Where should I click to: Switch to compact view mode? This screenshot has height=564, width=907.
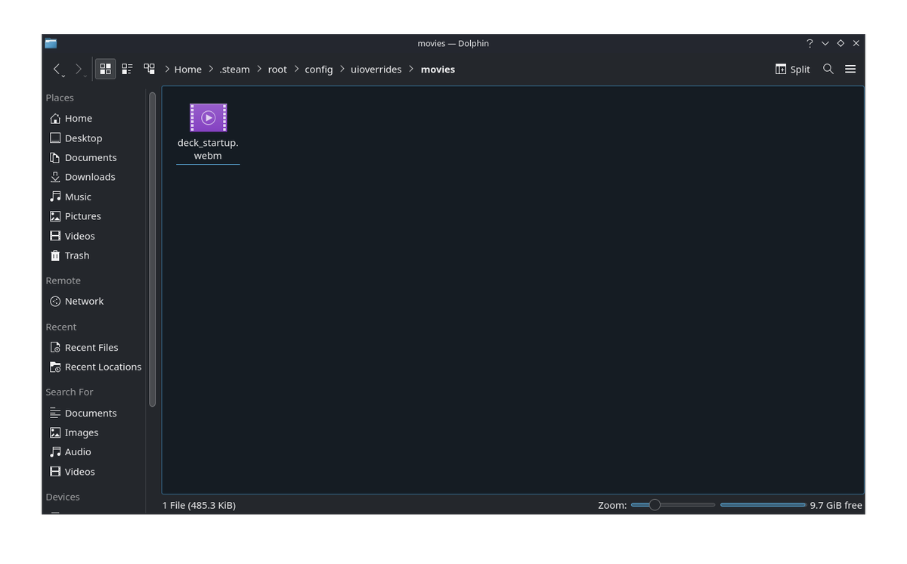pyautogui.click(x=127, y=69)
